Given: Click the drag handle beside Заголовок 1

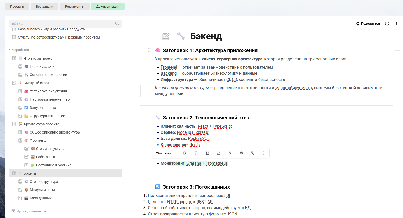Looking at the screenshot, I should (149, 50).
